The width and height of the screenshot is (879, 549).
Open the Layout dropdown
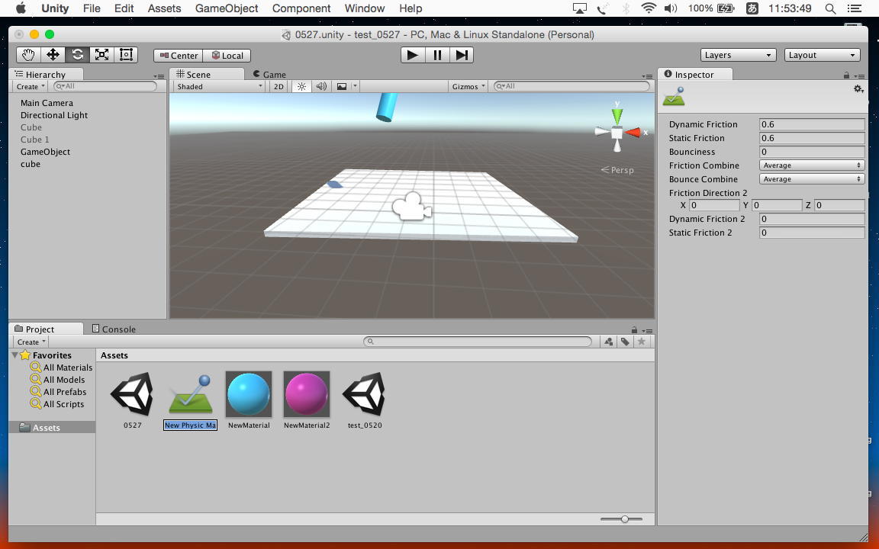point(822,55)
